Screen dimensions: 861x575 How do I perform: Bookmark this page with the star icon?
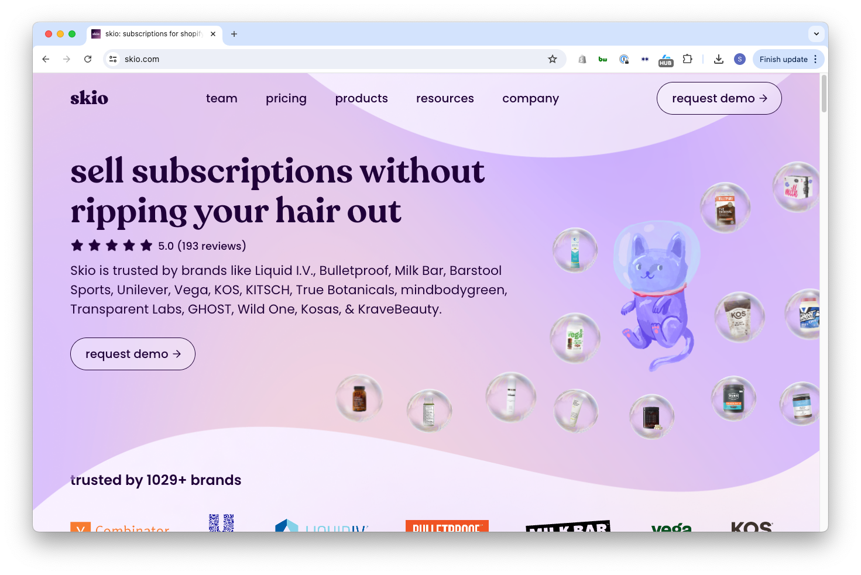pyautogui.click(x=553, y=59)
